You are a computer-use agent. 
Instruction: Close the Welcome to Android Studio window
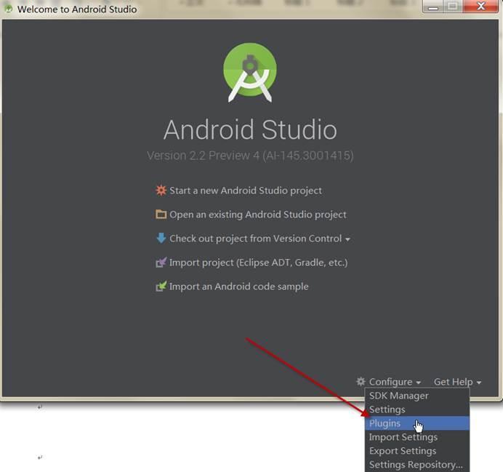[x=481, y=6]
